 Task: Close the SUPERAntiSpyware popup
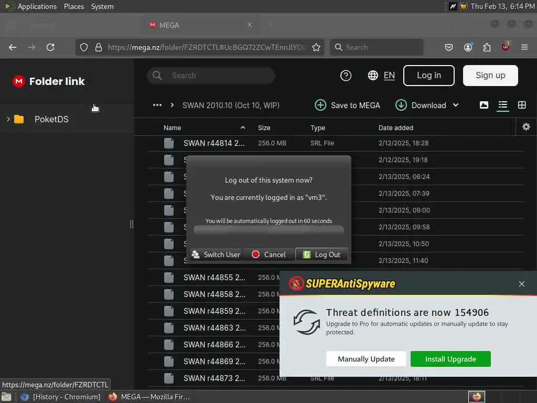tap(522, 284)
